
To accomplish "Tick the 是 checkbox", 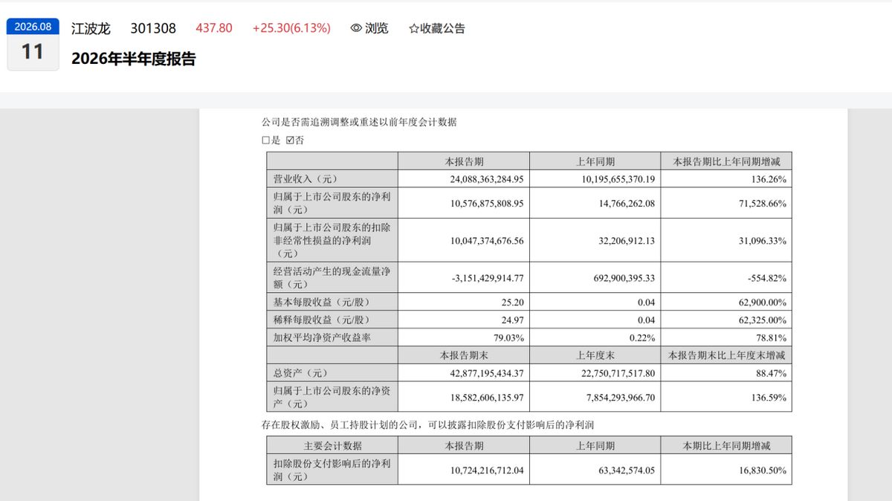I will 265,140.
